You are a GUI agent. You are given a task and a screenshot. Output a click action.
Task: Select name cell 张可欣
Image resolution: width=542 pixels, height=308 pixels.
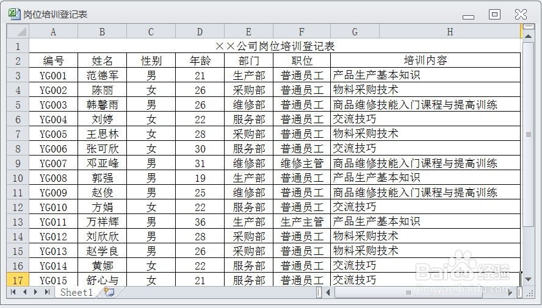pyautogui.click(x=103, y=148)
